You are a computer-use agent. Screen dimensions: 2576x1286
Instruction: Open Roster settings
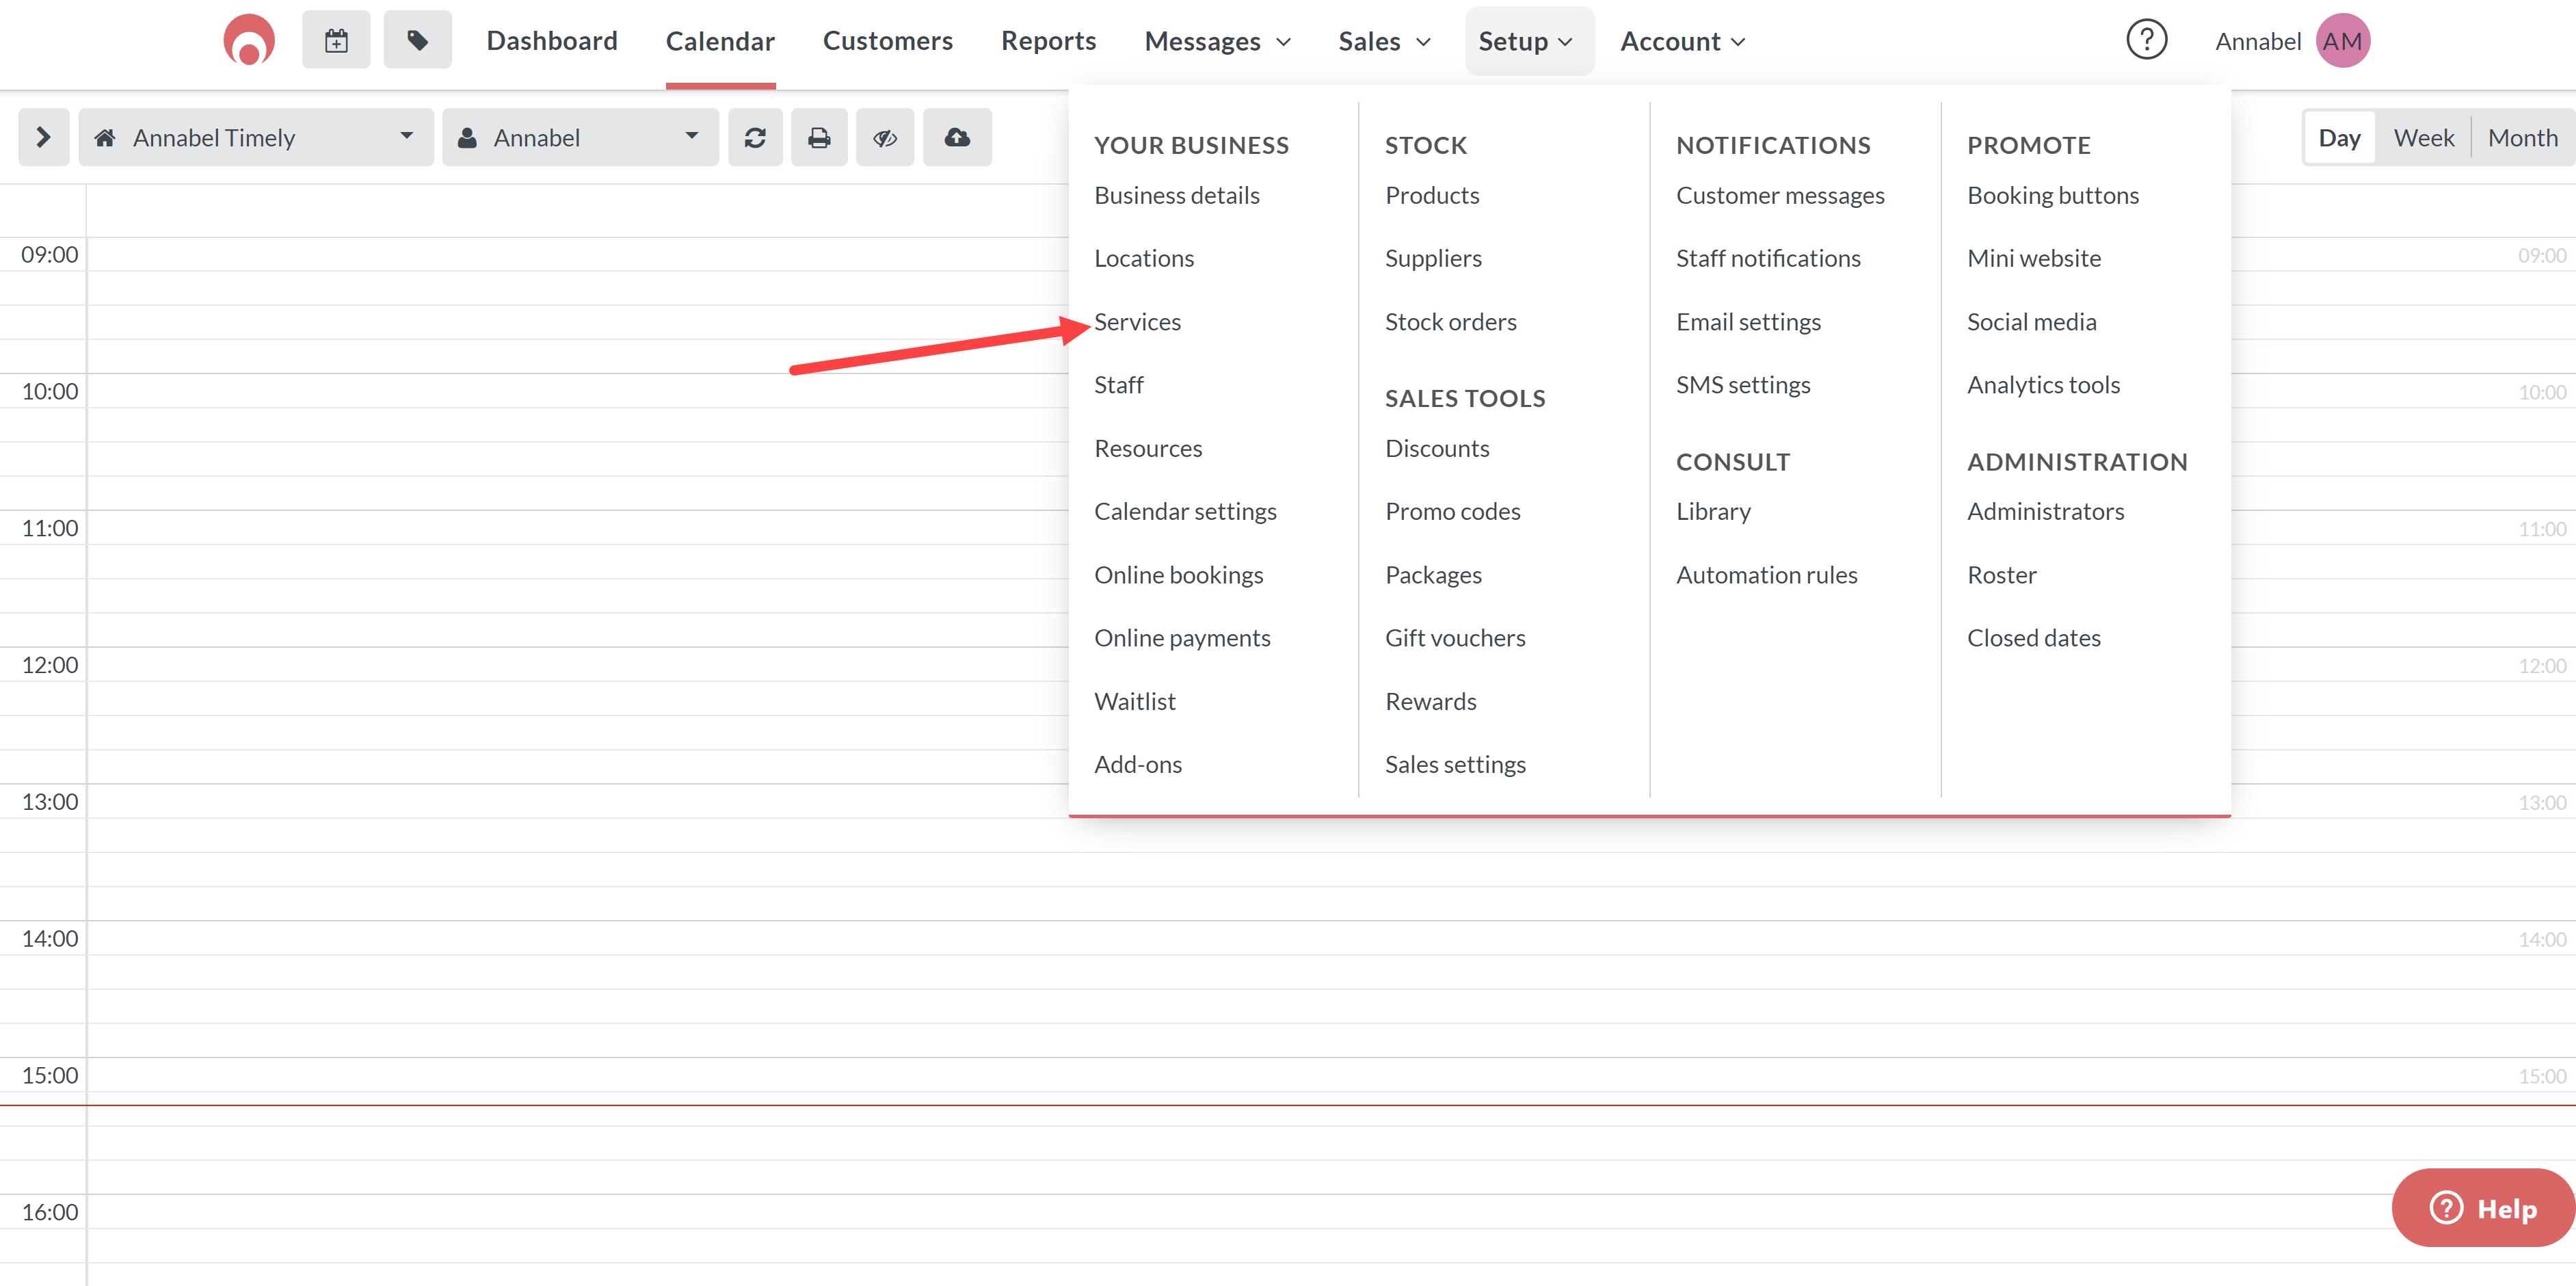point(2001,575)
